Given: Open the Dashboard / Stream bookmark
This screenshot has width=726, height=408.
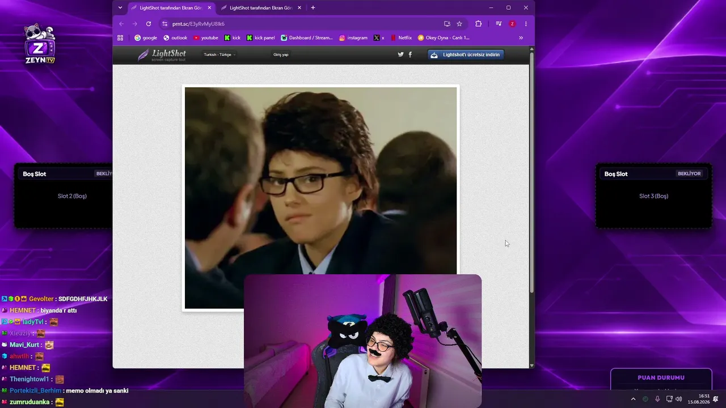Looking at the screenshot, I should click(x=307, y=38).
